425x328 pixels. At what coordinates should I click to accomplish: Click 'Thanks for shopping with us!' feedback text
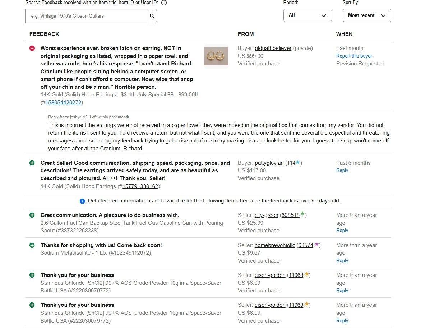101,245
